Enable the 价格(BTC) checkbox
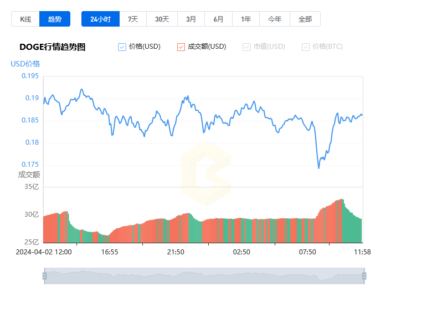Image resolution: width=432 pixels, height=312 pixels. (x=306, y=47)
